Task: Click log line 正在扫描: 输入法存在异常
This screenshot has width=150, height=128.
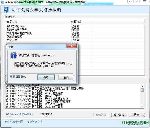Action: (x=34, y=104)
